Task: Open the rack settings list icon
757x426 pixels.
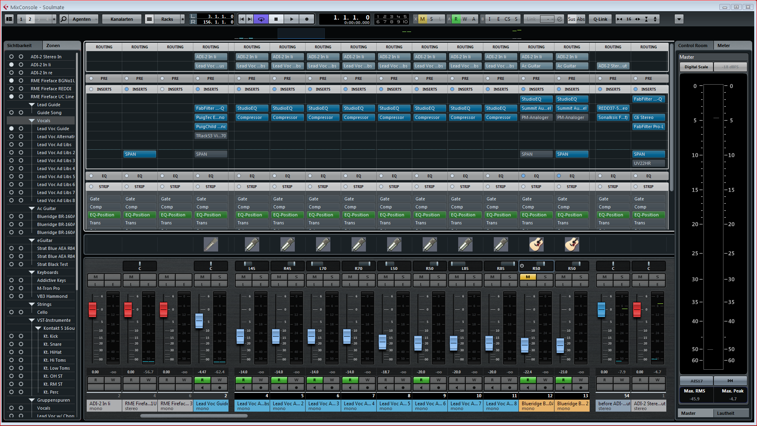Action: tap(149, 19)
